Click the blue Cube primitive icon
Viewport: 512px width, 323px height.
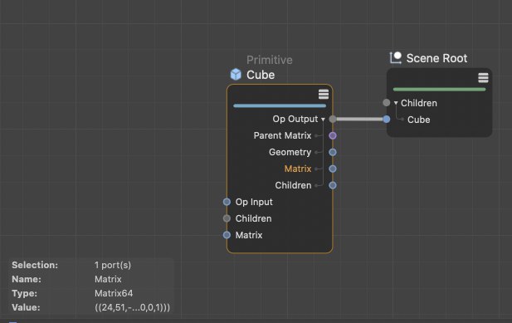(236, 75)
